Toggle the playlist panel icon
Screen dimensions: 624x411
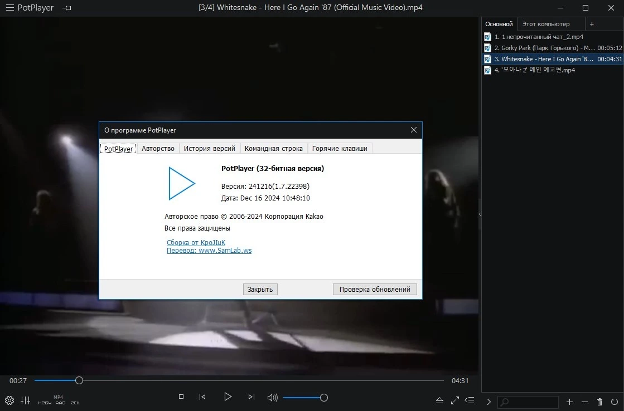470,400
